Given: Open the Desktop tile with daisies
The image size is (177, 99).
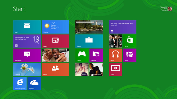Looking at the screenshot, I should point(27,69).
